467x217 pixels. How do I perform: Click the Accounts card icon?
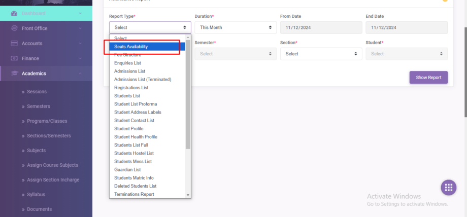[14, 44]
